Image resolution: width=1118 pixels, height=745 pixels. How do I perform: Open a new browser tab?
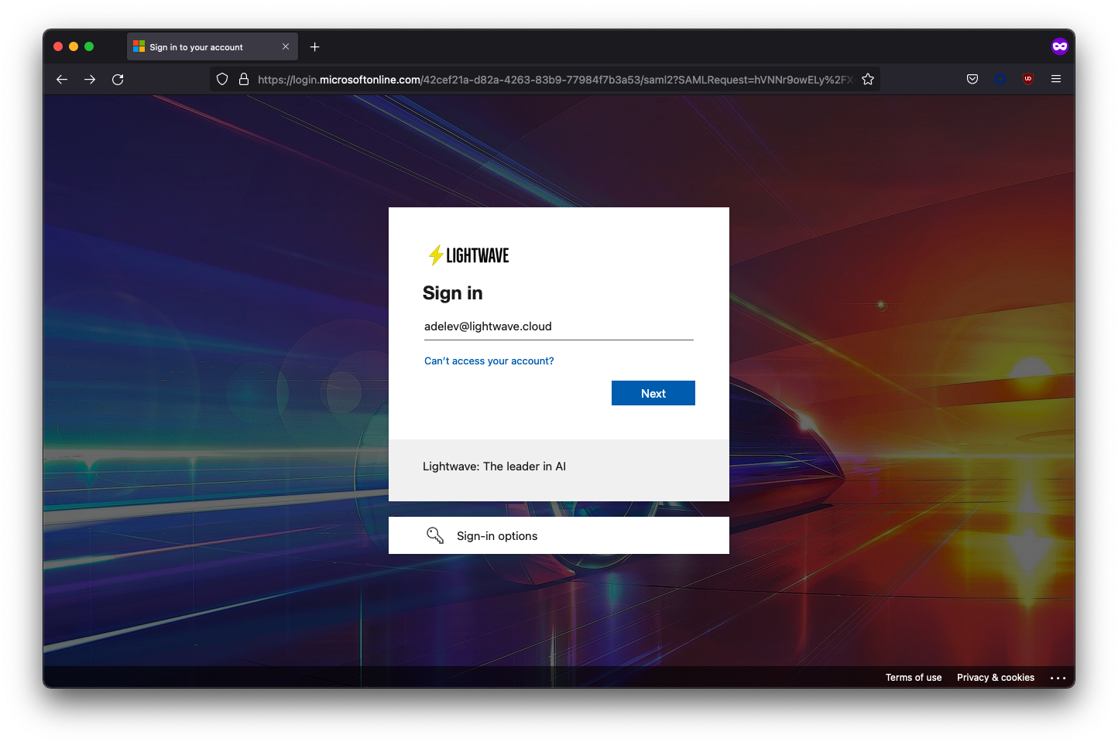[x=315, y=47]
